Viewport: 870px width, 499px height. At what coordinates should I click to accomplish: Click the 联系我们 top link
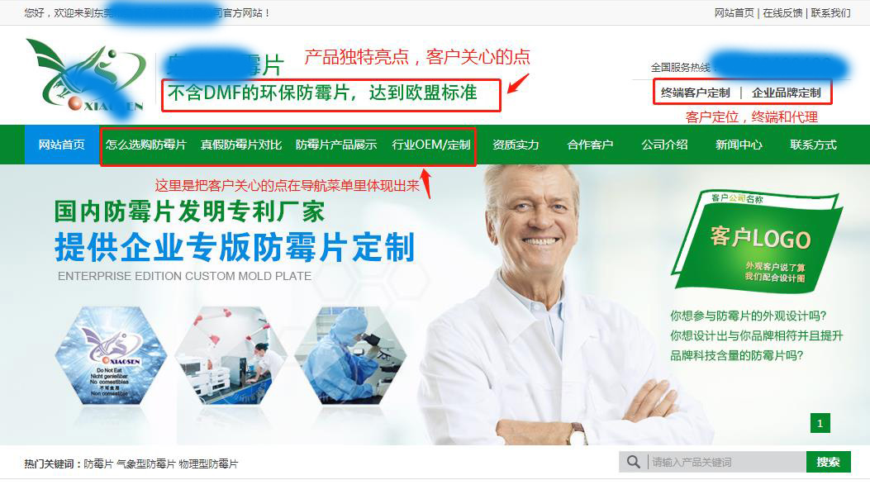tap(830, 12)
